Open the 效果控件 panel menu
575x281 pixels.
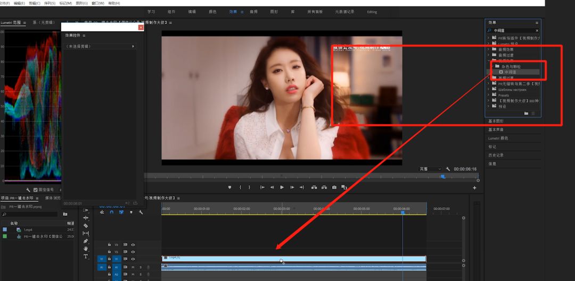[x=84, y=36]
